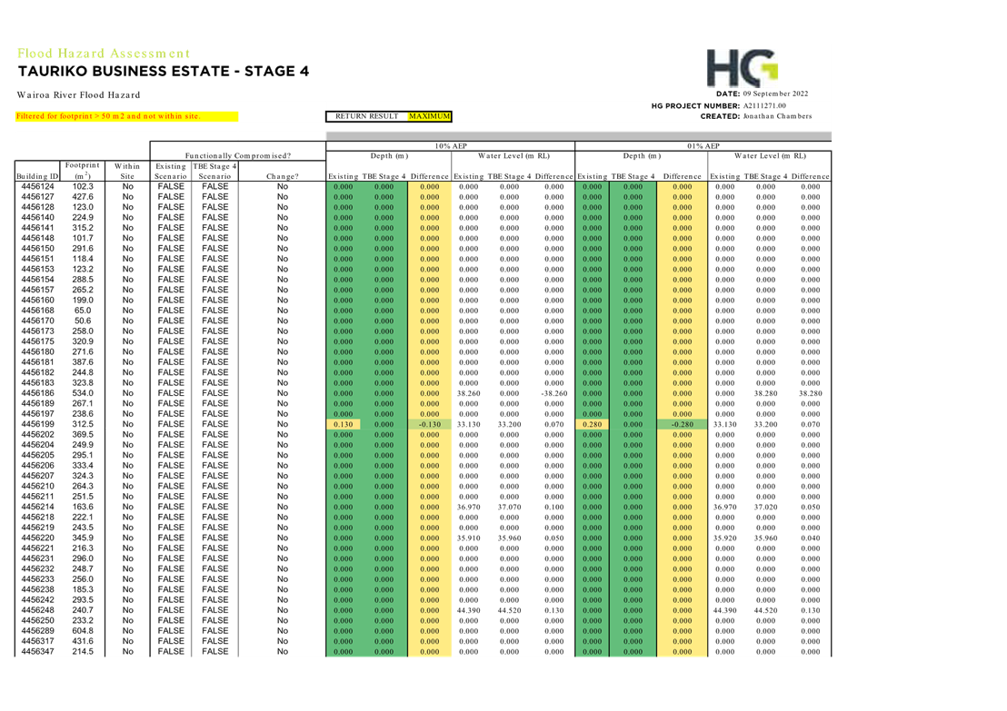Image resolution: width=1007 pixels, height=711 pixels.
Task: Click the Wairoa River Flood Hazard subtitle
Action: click(78, 94)
